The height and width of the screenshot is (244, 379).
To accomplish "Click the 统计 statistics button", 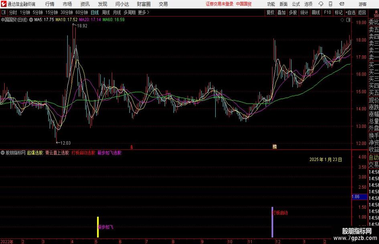I will pos(304,12).
